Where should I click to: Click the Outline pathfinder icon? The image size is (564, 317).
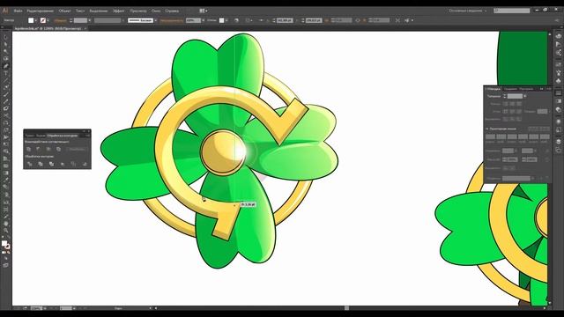coord(73,164)
